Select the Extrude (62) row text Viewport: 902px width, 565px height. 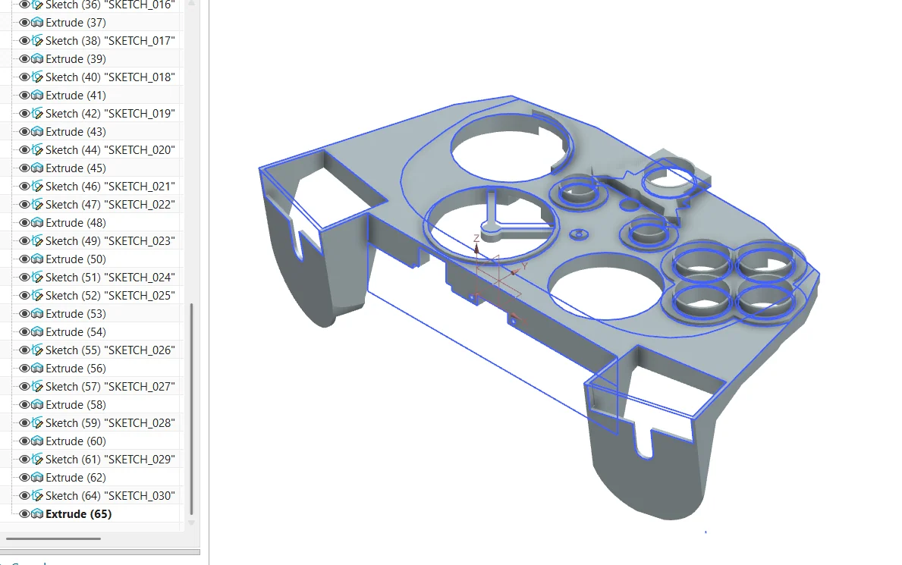coord(76,478)
